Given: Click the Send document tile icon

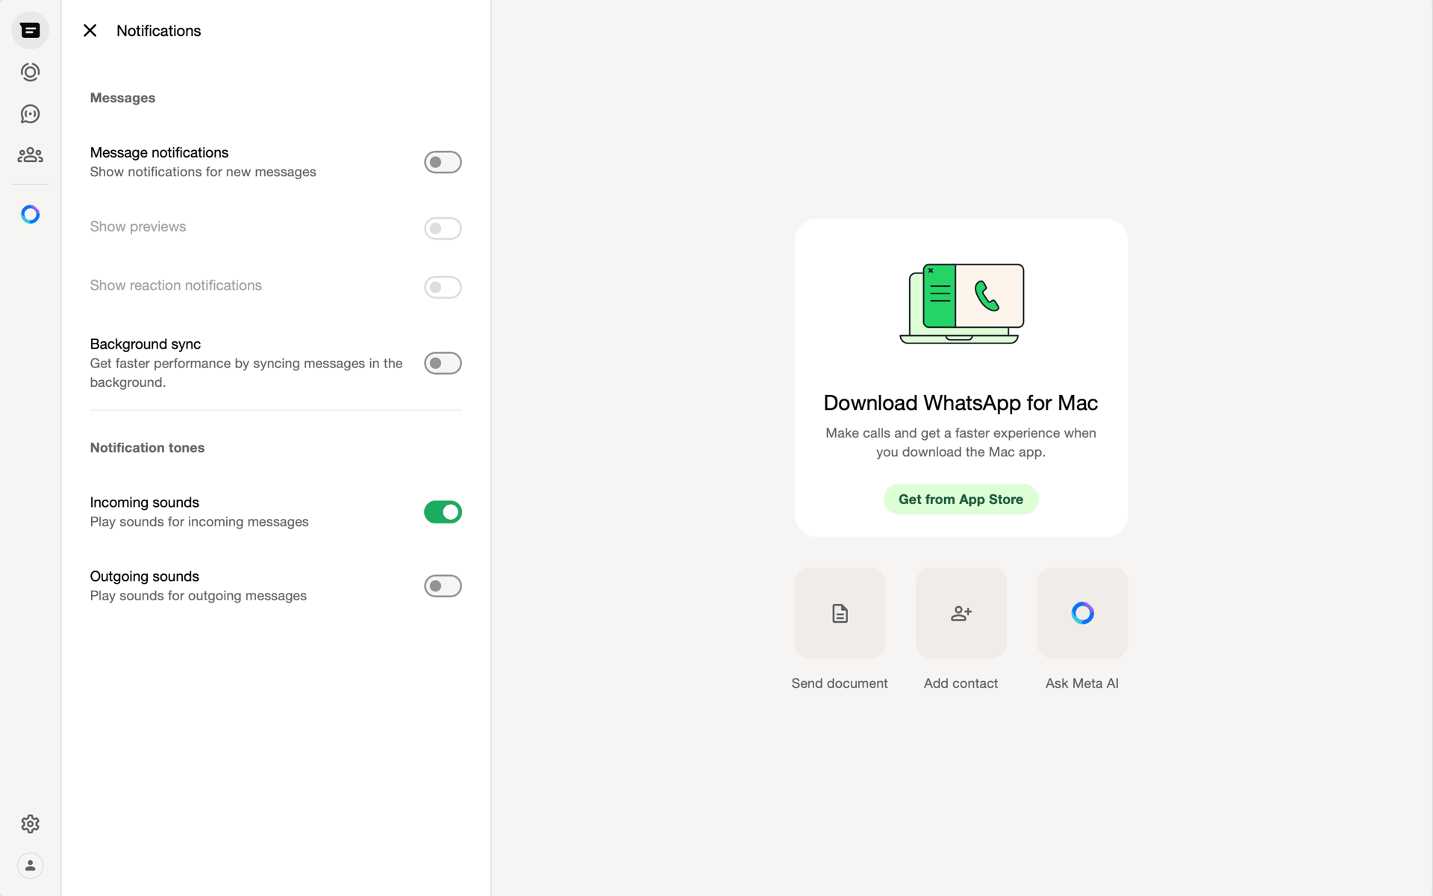Looking at the screenshot, I should pyautogui.click(x=840, y=613).
